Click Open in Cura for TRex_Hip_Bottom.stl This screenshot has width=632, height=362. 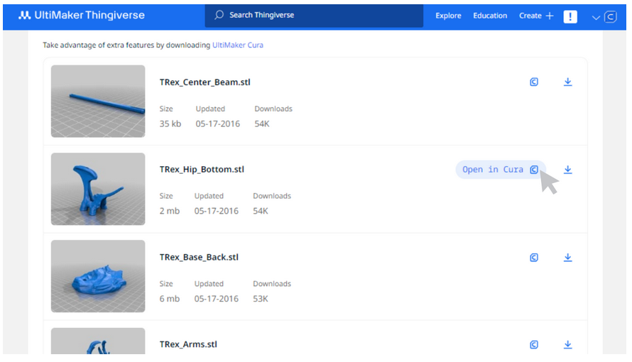coord(500,170)
